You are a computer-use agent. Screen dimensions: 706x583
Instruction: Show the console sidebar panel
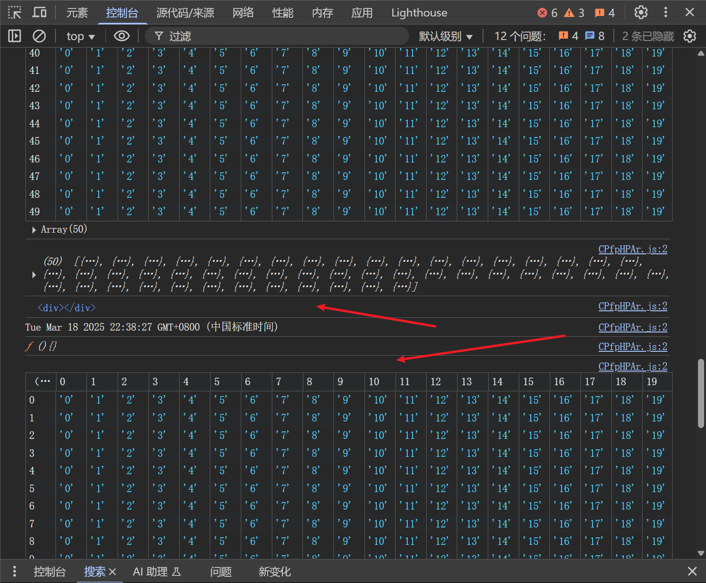(15, 36)
